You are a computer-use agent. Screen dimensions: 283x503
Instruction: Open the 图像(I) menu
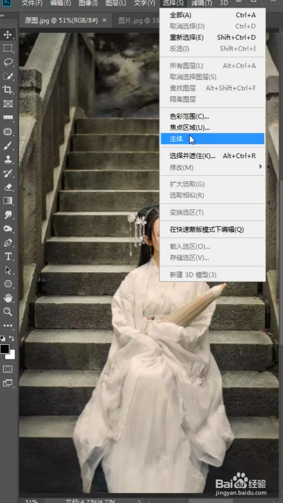point(88,3)
